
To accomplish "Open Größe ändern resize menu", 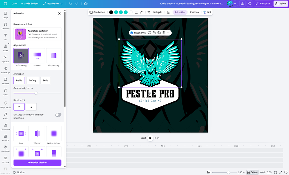I will tap(30, 3).
